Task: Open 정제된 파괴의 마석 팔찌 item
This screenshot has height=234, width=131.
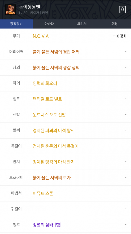Action: point(53,131)
